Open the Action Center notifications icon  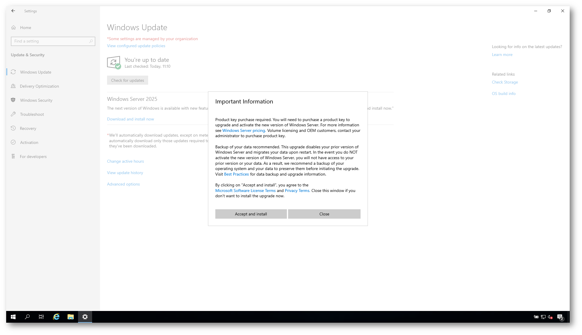coord(560,317)
